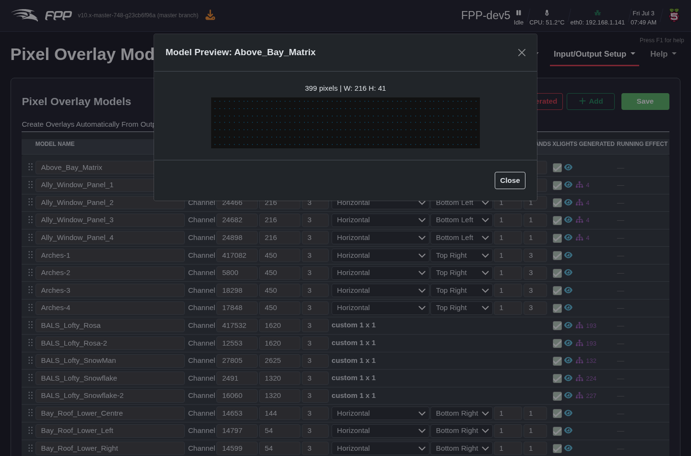
Task: Click the Model Name column header
Action: coord(55,144)
